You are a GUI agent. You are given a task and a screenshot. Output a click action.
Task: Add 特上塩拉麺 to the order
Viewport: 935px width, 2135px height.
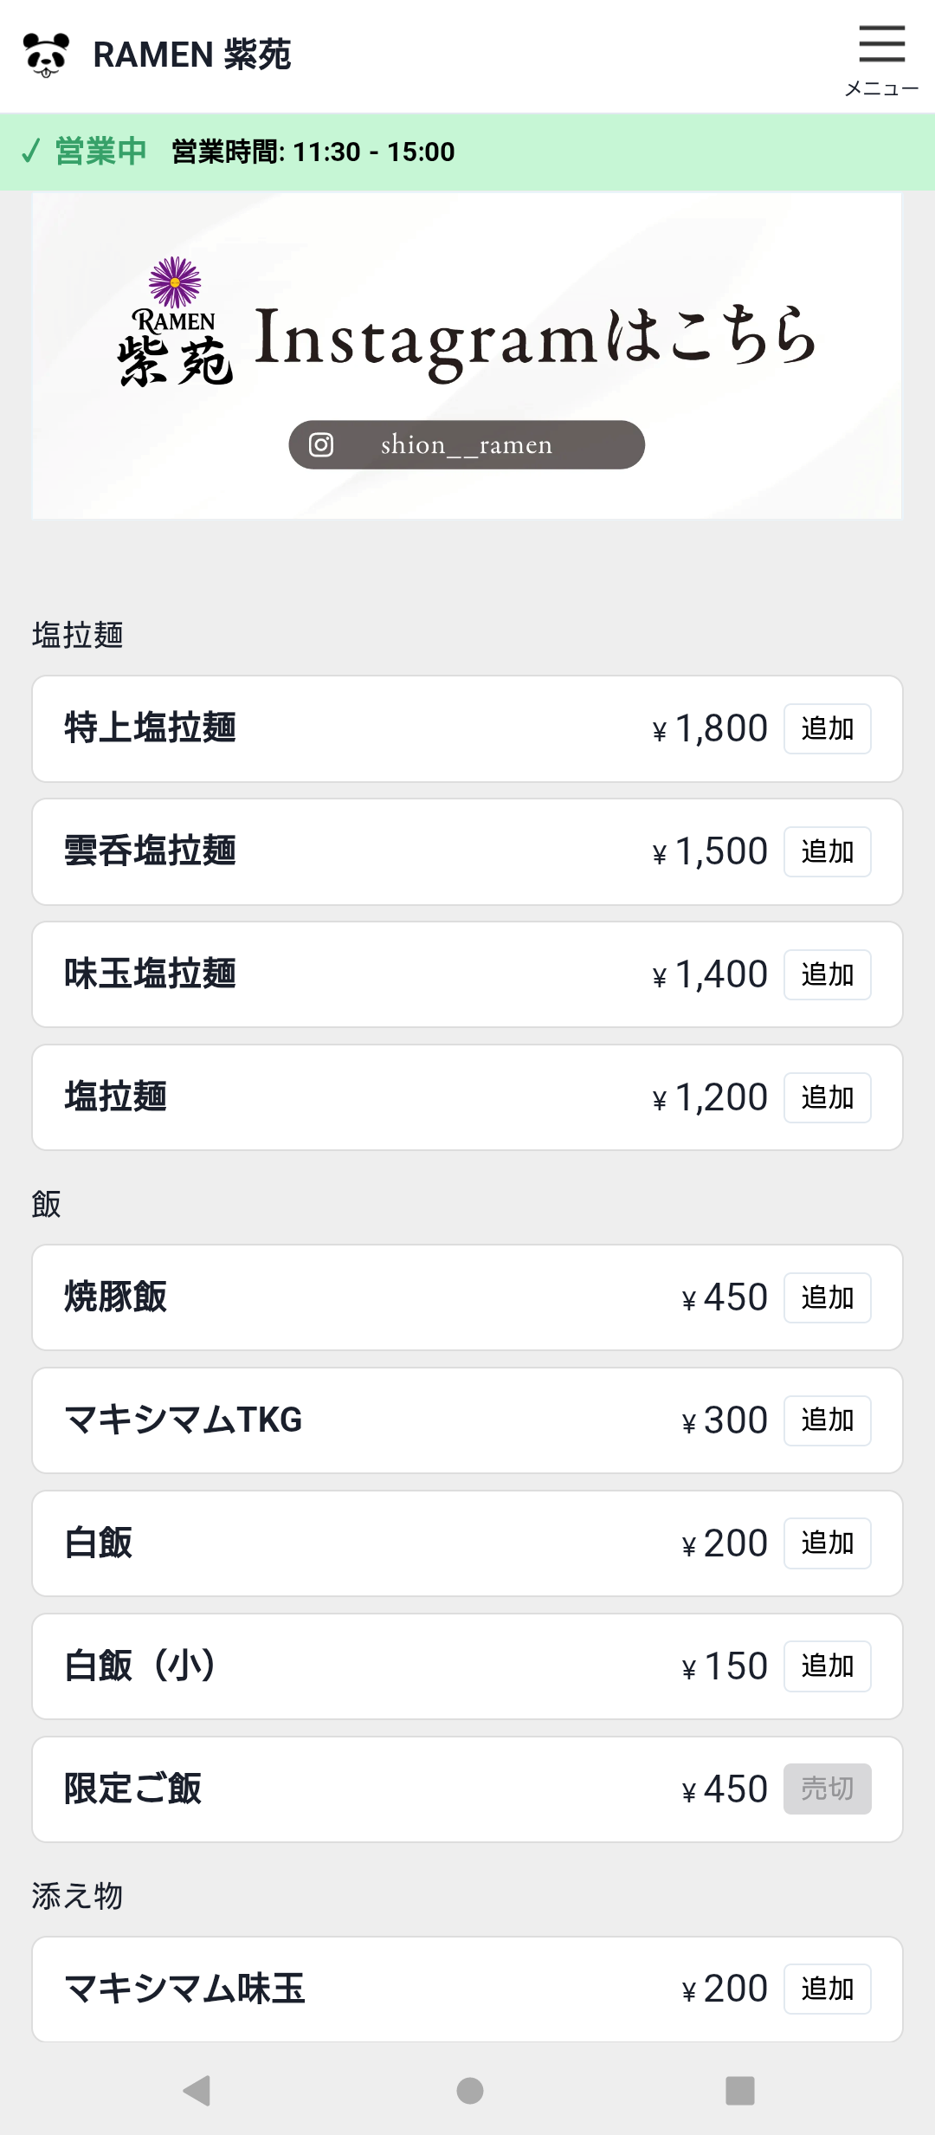click(827, 729)
